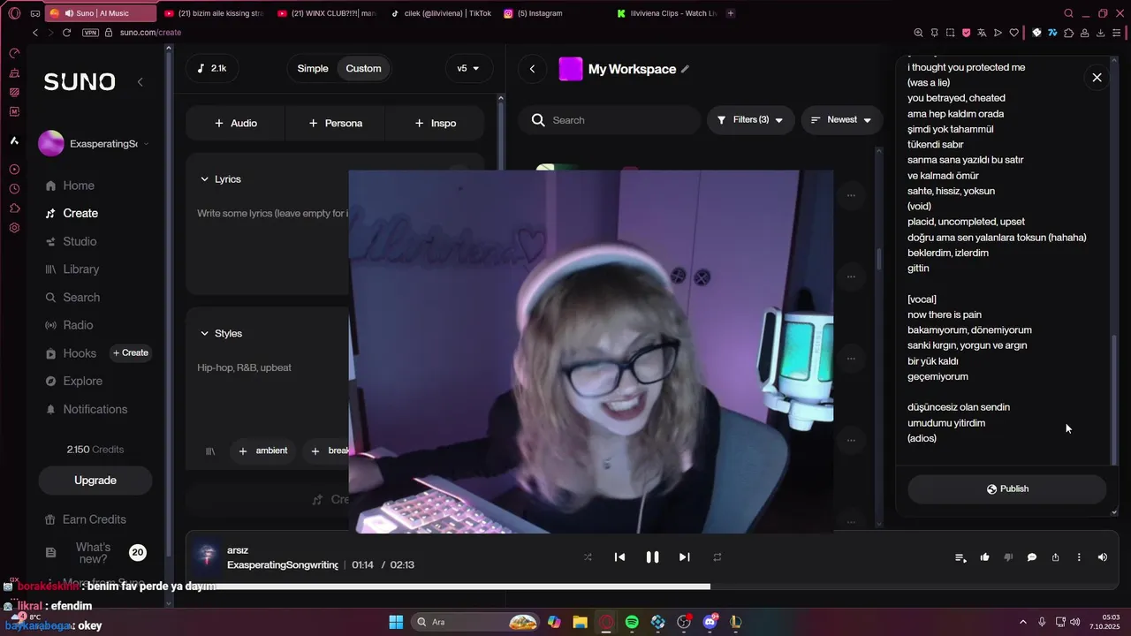1131x636 pixels.
Task: Open Library in sidebar
Action: tap(72, 269)
